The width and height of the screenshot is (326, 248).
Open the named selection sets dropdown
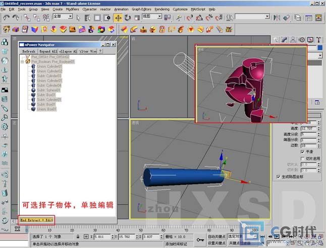coord(267,17)
